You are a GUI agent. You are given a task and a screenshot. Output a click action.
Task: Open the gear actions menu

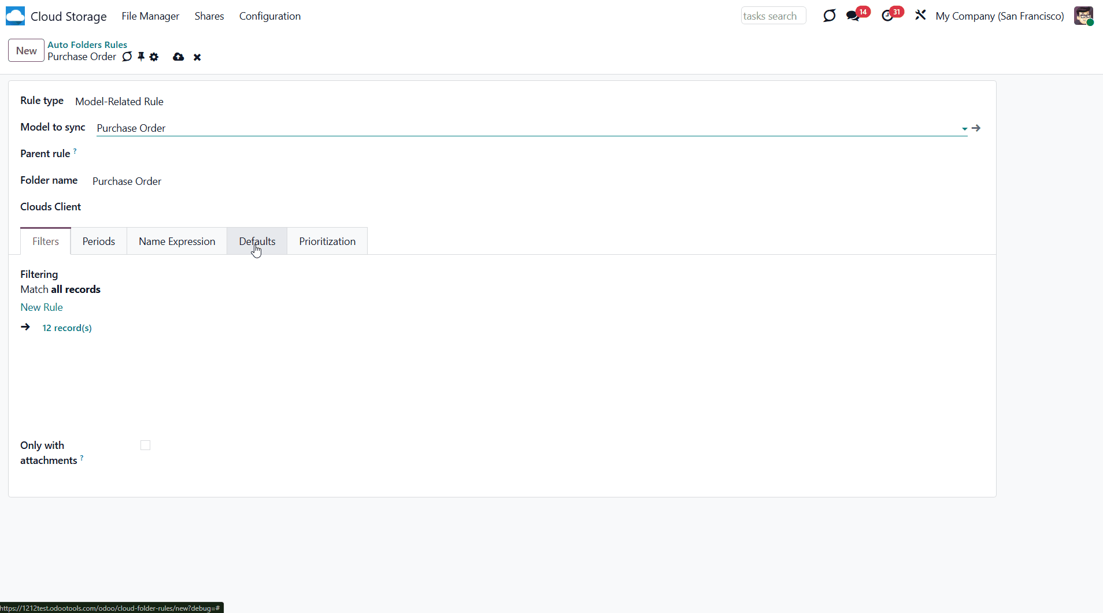point(154,57)
